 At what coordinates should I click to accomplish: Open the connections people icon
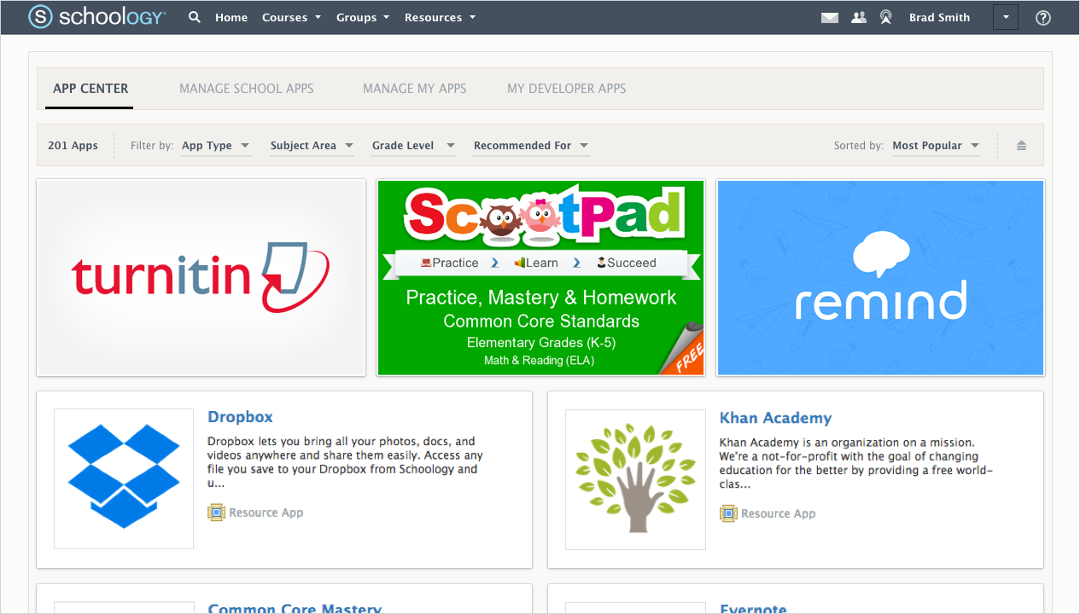pos(859,17)
